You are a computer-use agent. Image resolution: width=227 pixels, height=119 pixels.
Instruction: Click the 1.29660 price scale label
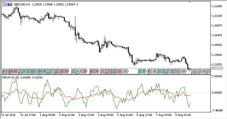point(217,55)
